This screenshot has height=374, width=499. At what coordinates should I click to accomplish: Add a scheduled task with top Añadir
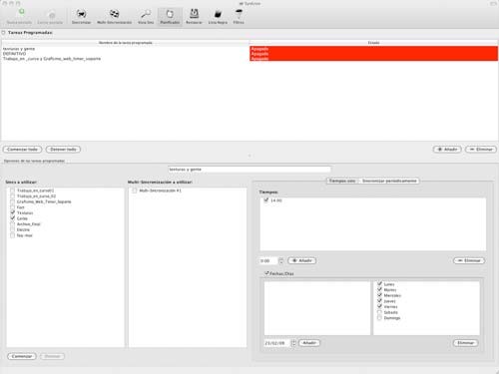(447, 150)
